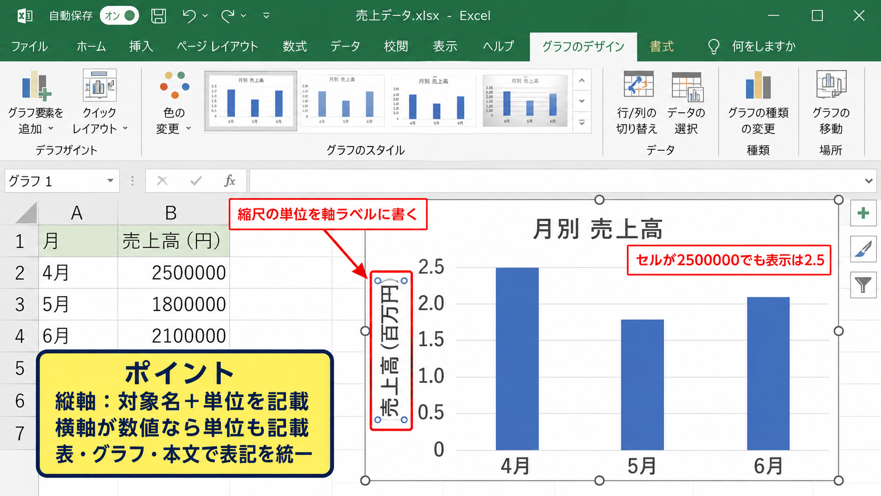881x496 pixels.
Task: Switch to the ホーム tab
Action: point(91,46)
